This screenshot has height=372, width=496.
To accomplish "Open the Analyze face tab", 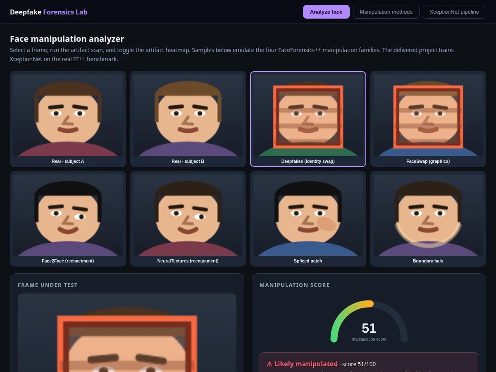I will click(x=326, y=12).
